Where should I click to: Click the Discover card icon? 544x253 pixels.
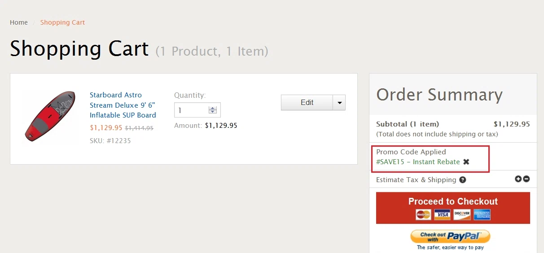(462, 214)
